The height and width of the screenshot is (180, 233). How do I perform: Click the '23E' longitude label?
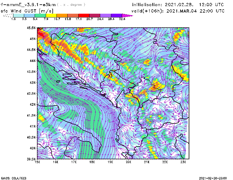point(183,162)
